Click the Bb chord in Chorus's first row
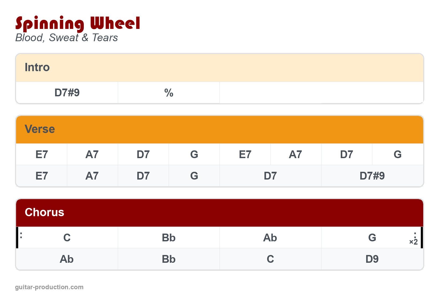Image resolution: width=439 pixels, height=297 pixels. click(x=169, y=238)
